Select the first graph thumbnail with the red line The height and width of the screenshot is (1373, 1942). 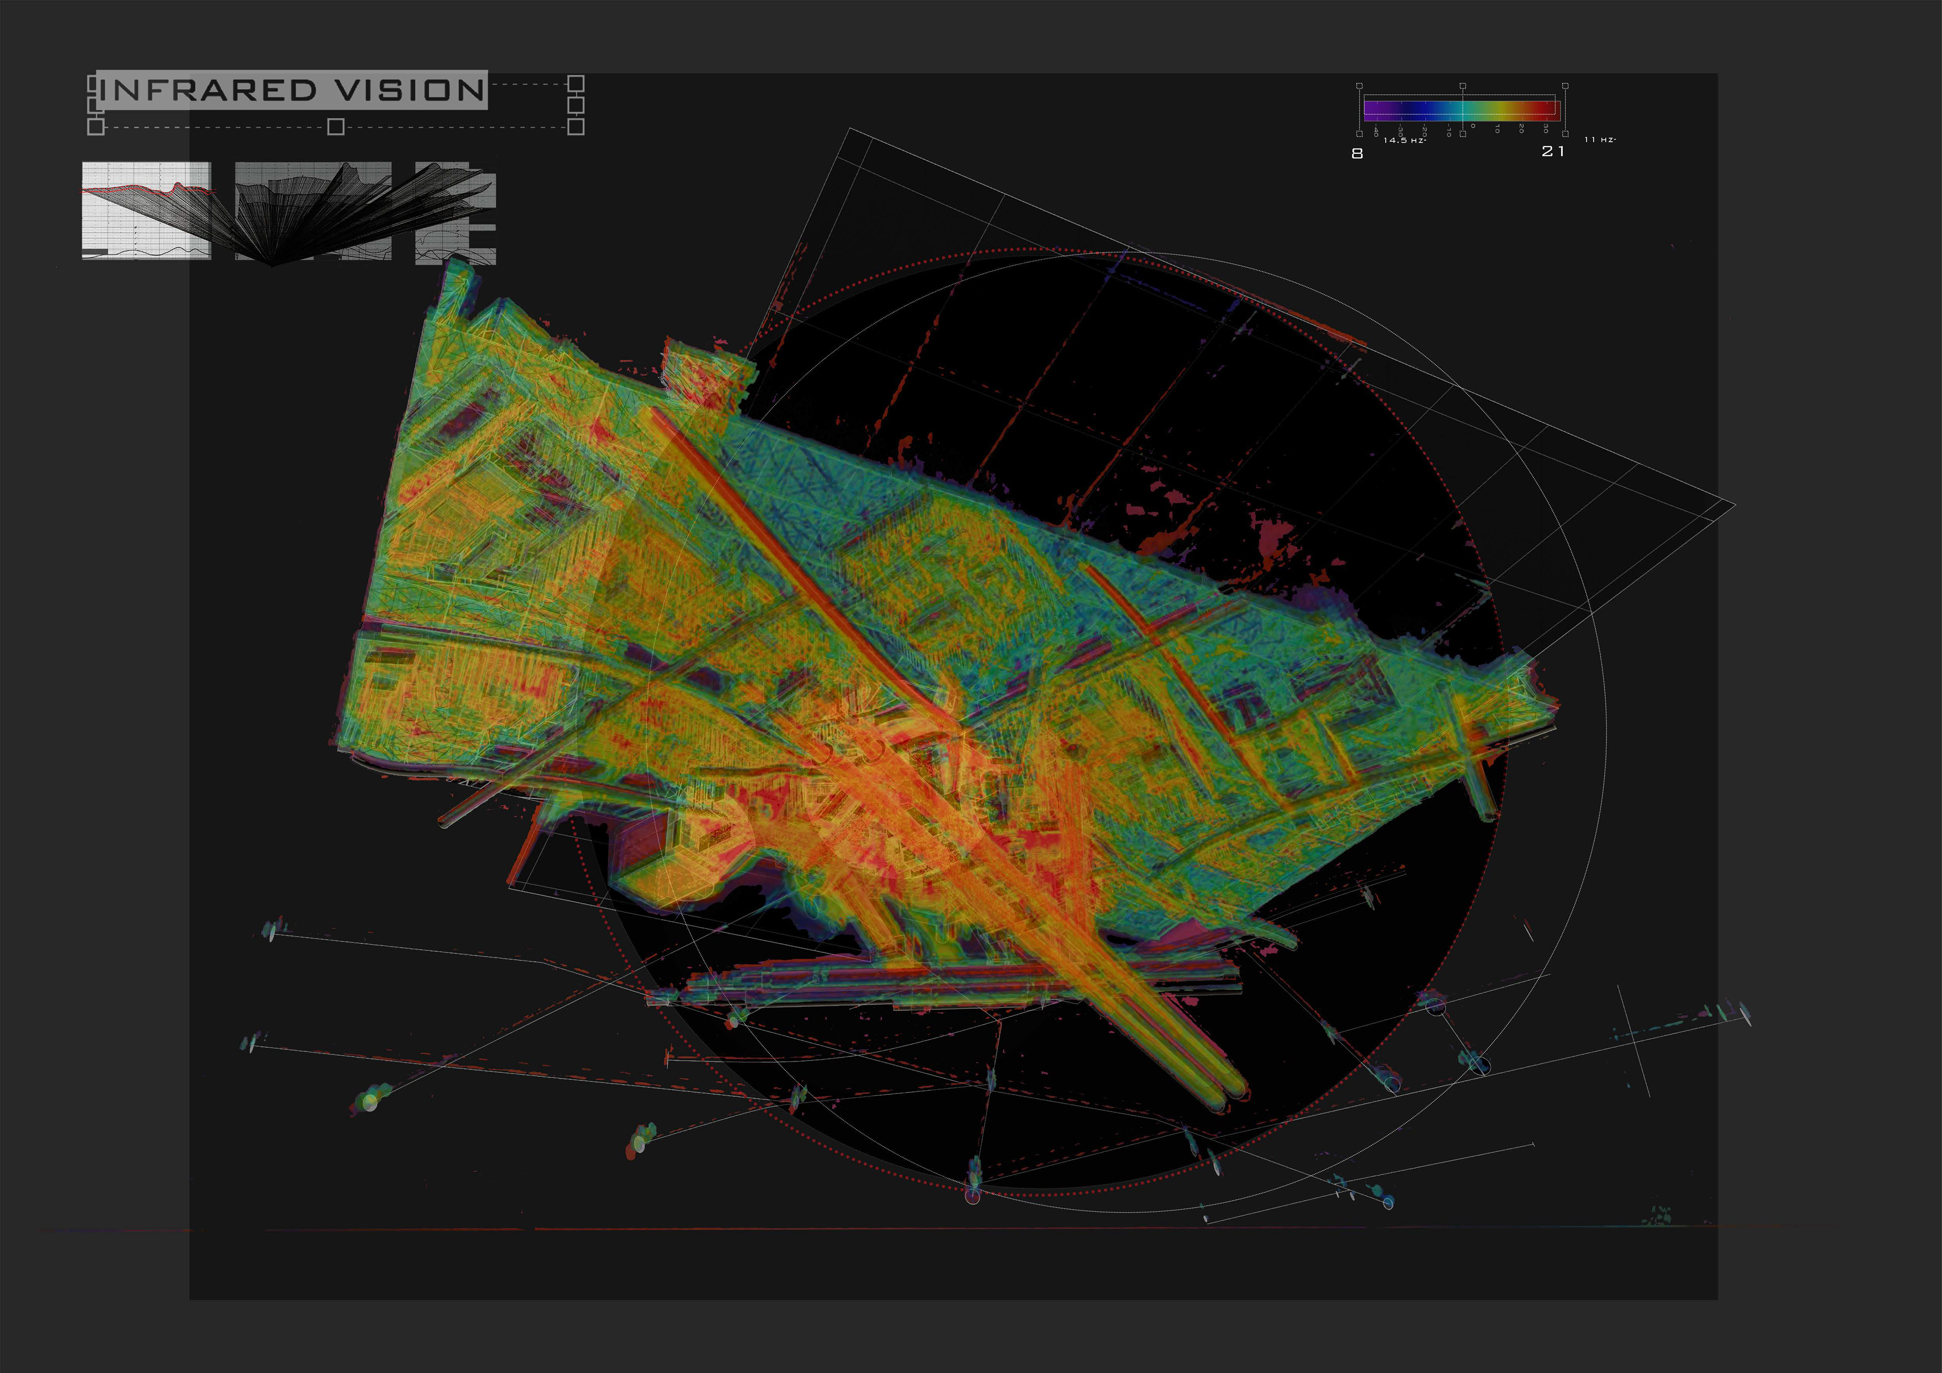pyautogui.click(x=146, y=211)
